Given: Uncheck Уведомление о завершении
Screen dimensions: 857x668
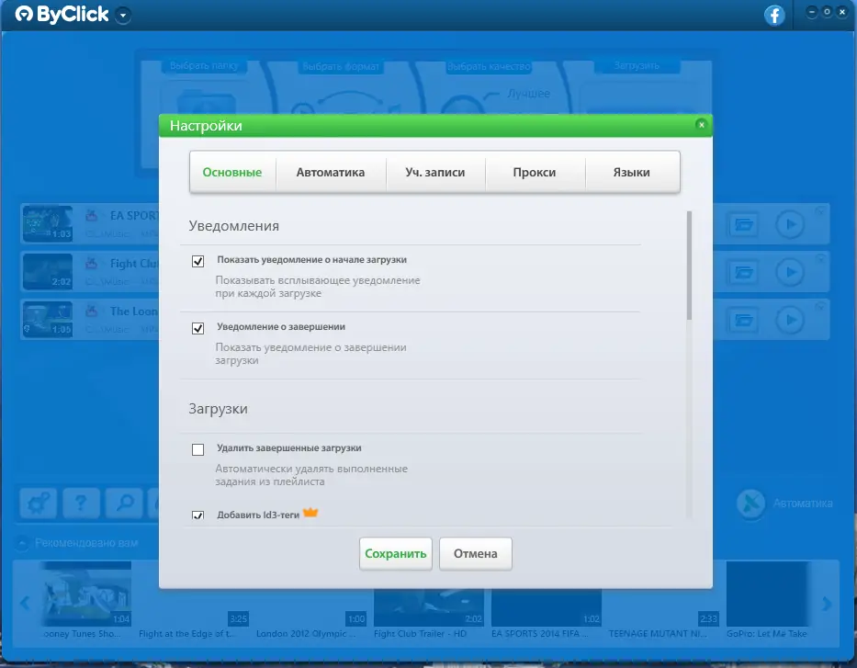Looking at the screenshot, I should 197,329.
